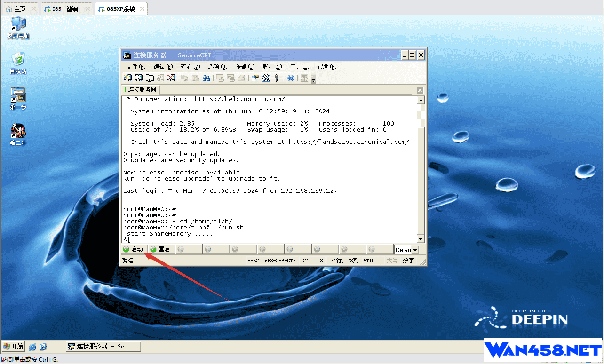Close the 085一键端 tab
The height and width of the screenshot is (364, 604).
88,9
